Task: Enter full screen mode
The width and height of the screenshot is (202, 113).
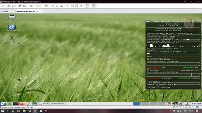Action: 77,6
